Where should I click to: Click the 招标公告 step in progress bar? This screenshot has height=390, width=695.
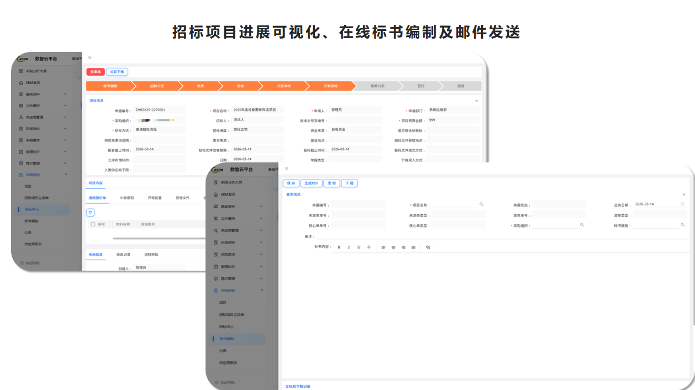[x=157, y=86]
